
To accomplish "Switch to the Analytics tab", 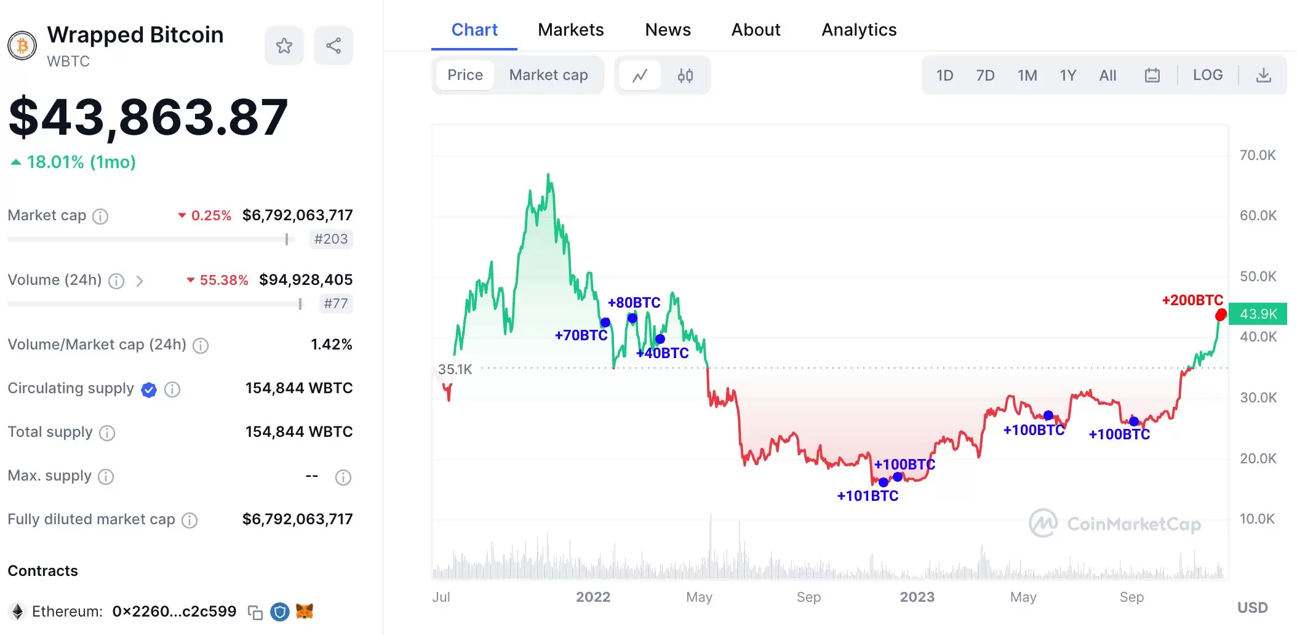I will tap(859, 30).
